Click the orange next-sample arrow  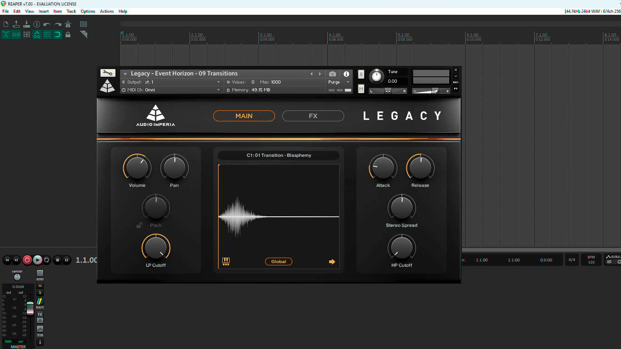(x=332, y=262)
